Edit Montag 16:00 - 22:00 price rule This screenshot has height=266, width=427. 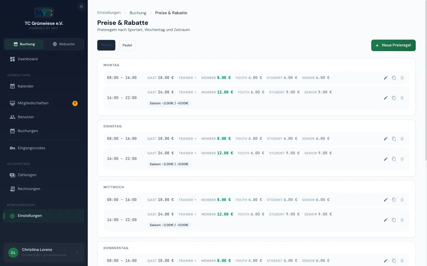pos(385,98)
